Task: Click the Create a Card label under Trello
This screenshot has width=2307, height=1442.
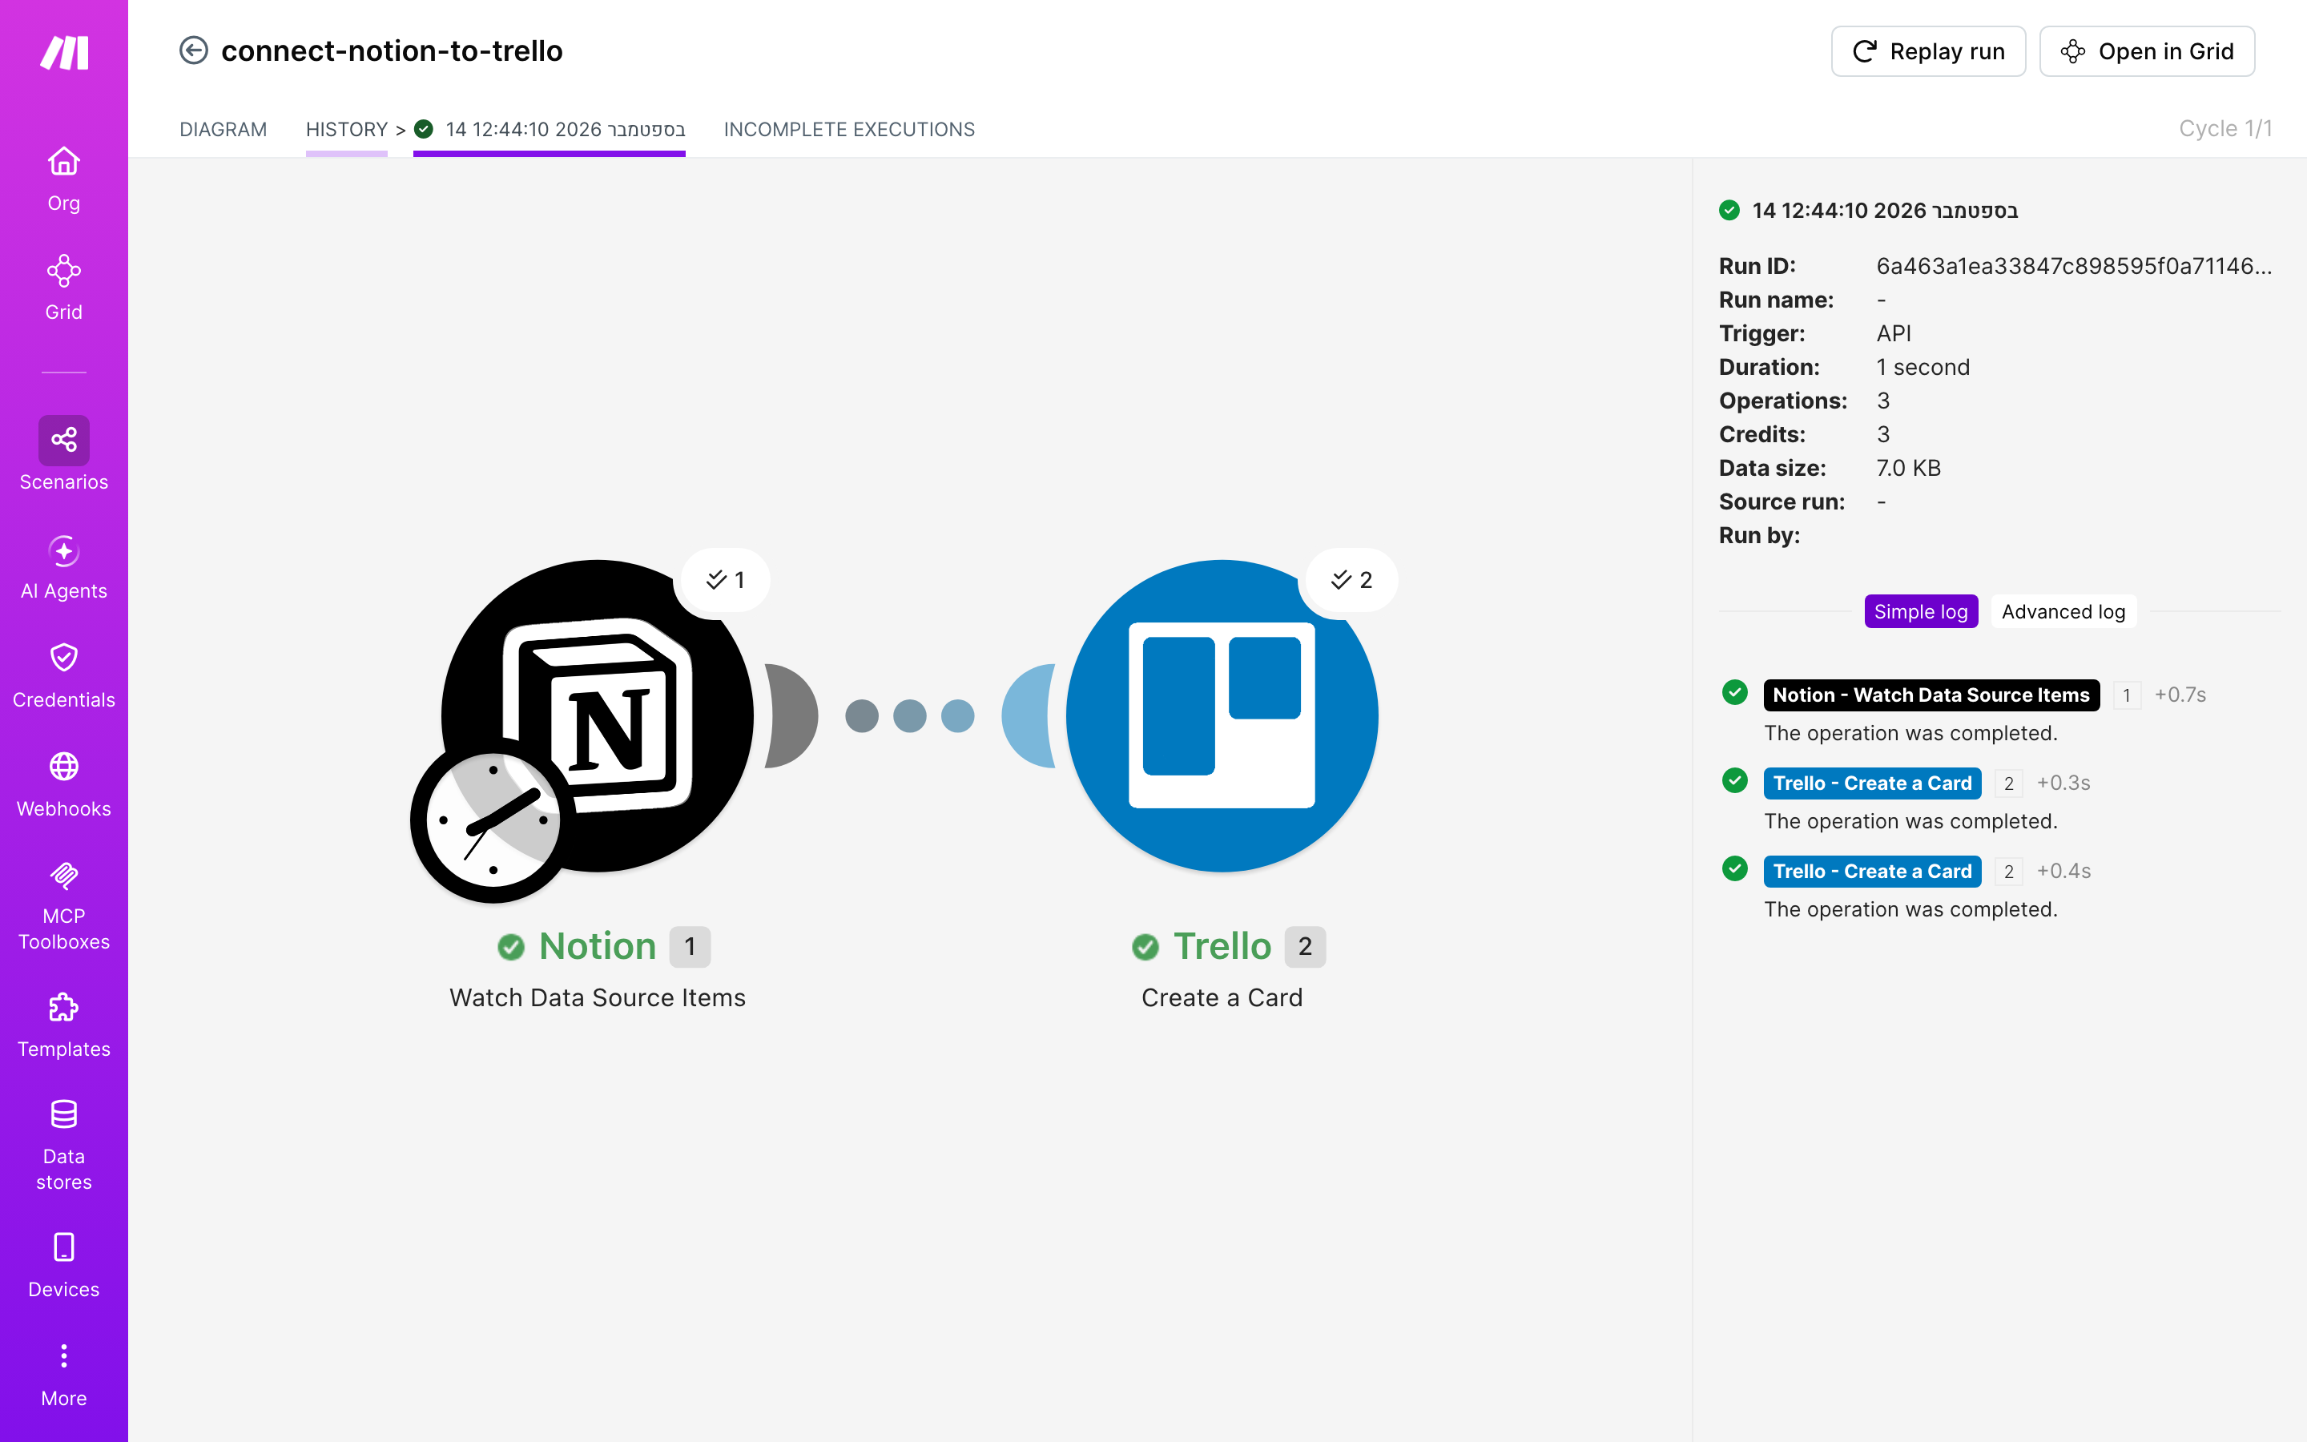Action: click(x=1221, y=997)
